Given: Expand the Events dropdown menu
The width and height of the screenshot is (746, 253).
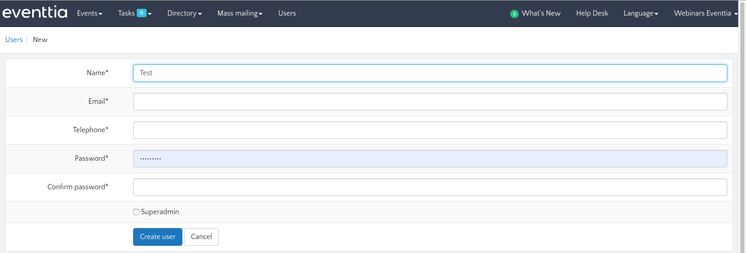Looking at the screenshot, I should 90,13.
